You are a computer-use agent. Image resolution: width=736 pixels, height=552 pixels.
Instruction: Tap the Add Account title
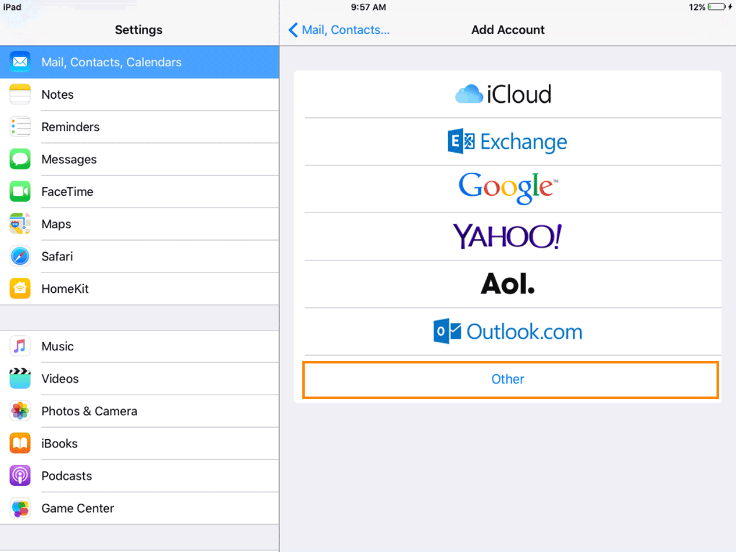508,30
